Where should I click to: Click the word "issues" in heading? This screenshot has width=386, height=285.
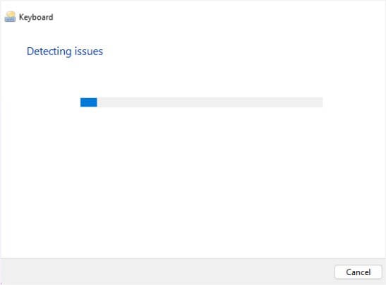pos(89,51)
